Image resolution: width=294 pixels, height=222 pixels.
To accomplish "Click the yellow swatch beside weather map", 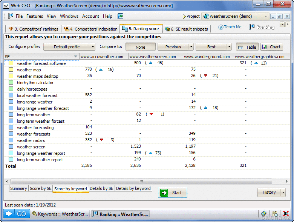I will [11, 69].
